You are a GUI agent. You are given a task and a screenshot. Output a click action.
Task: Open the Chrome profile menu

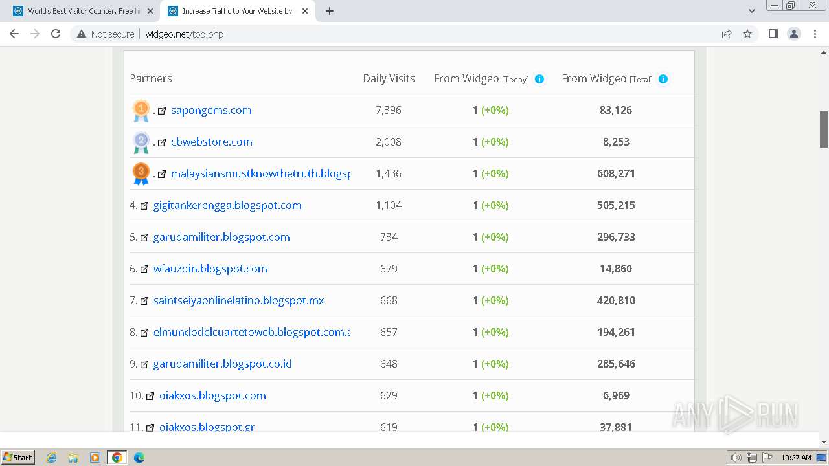pyautogui.click(x=794, y=34)
